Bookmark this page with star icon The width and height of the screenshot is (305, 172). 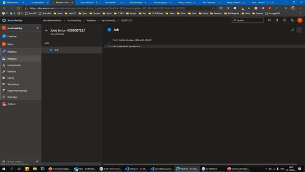tap(213, 8)
